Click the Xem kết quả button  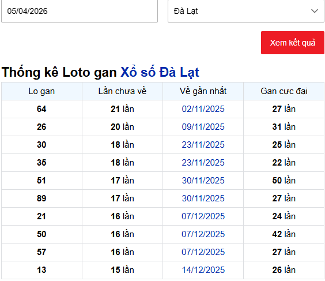click(x=293, y=43)
